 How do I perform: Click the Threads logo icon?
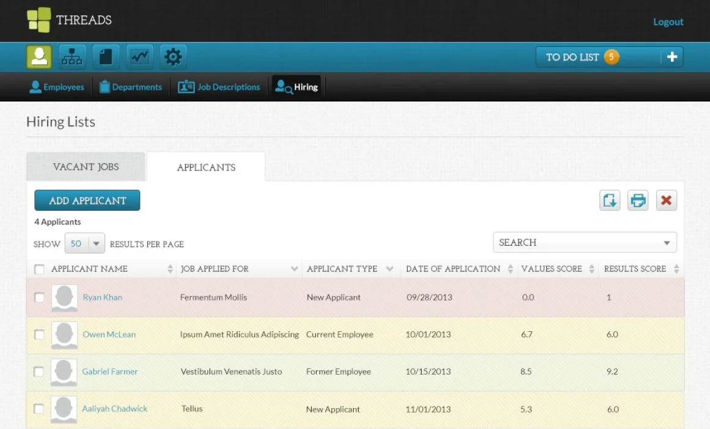pos(39,20)
